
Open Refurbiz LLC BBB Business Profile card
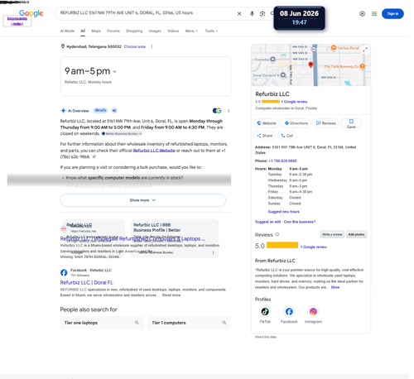(175, 239)
